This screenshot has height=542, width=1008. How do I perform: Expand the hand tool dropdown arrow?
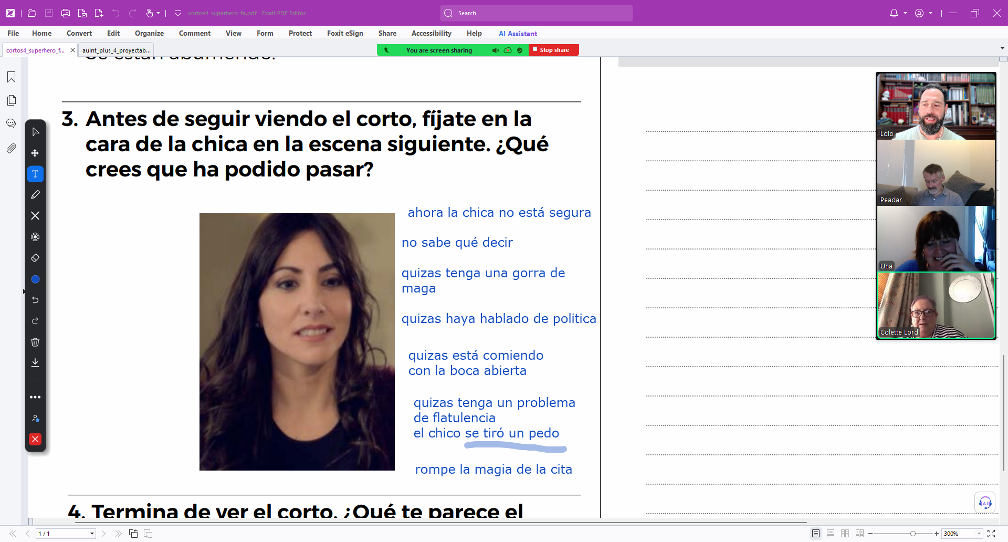click(x=158, y=14)
